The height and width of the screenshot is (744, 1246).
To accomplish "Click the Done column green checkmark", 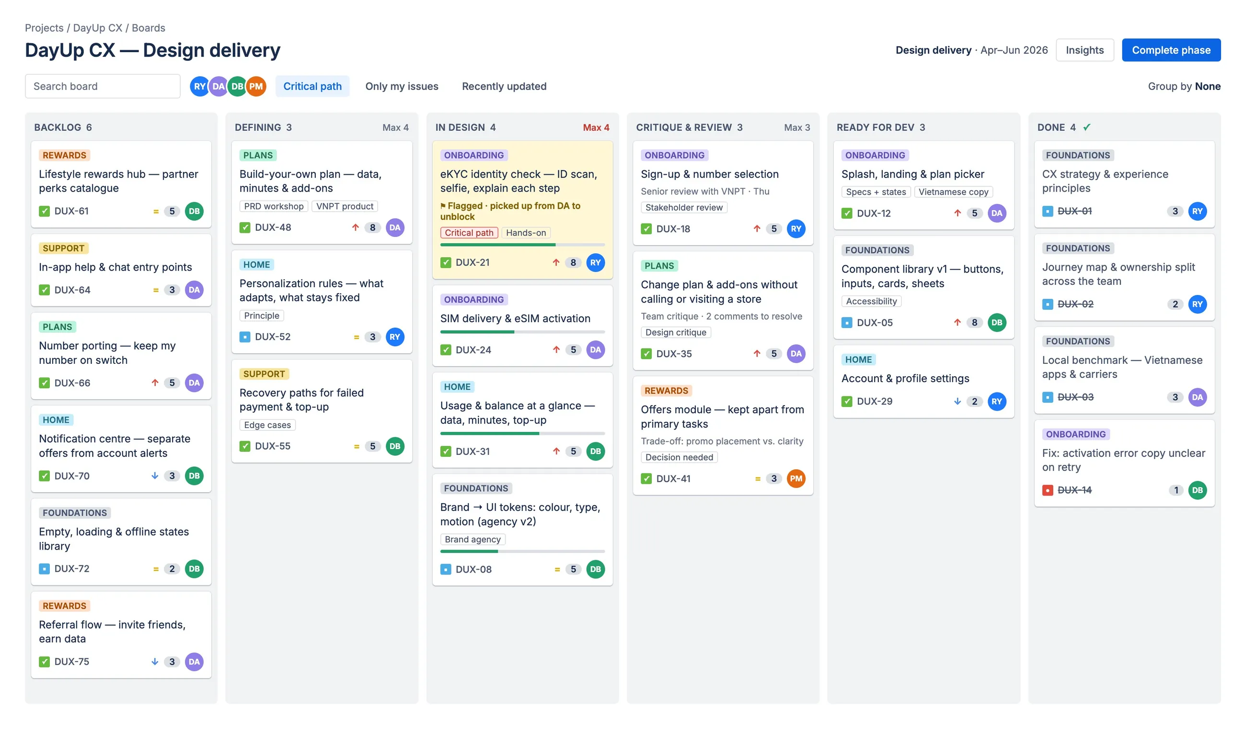I will coord(1086,127).
